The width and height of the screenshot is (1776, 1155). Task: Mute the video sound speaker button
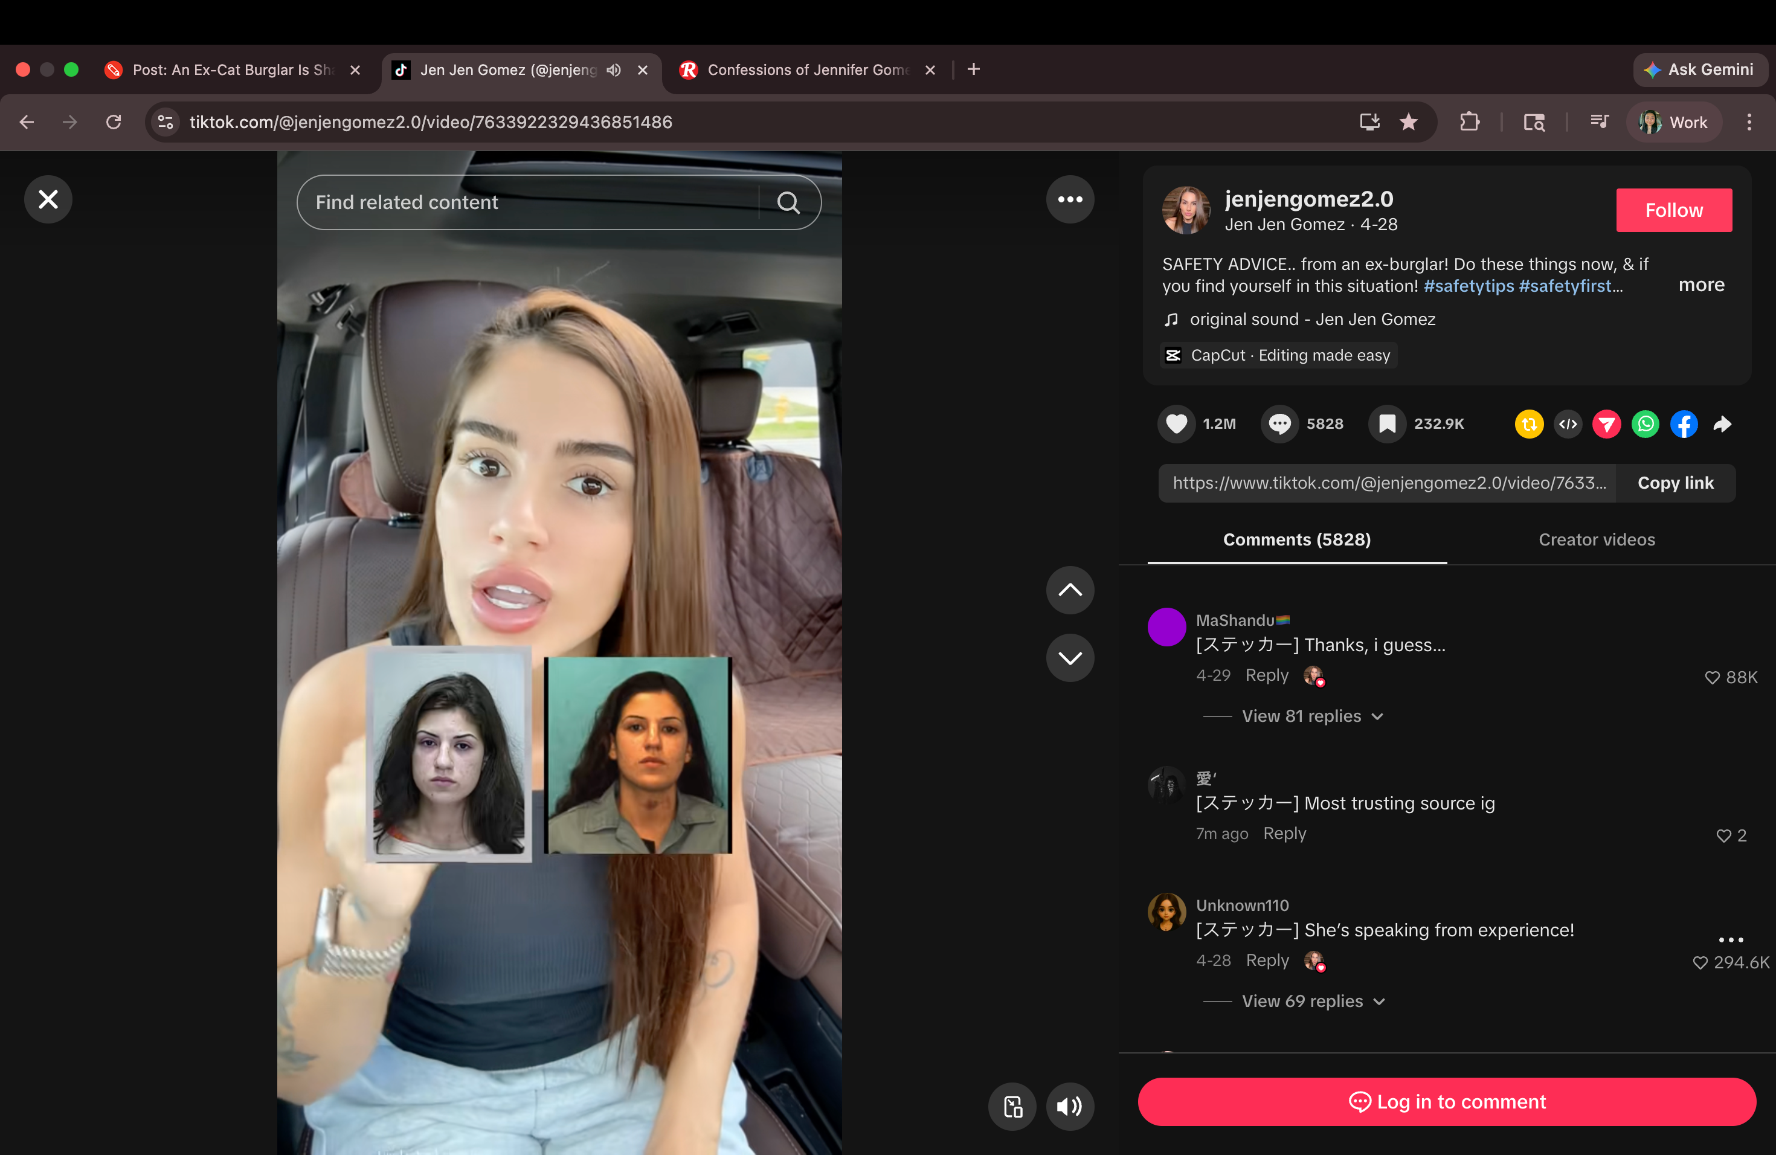tap(1070, 1107)
